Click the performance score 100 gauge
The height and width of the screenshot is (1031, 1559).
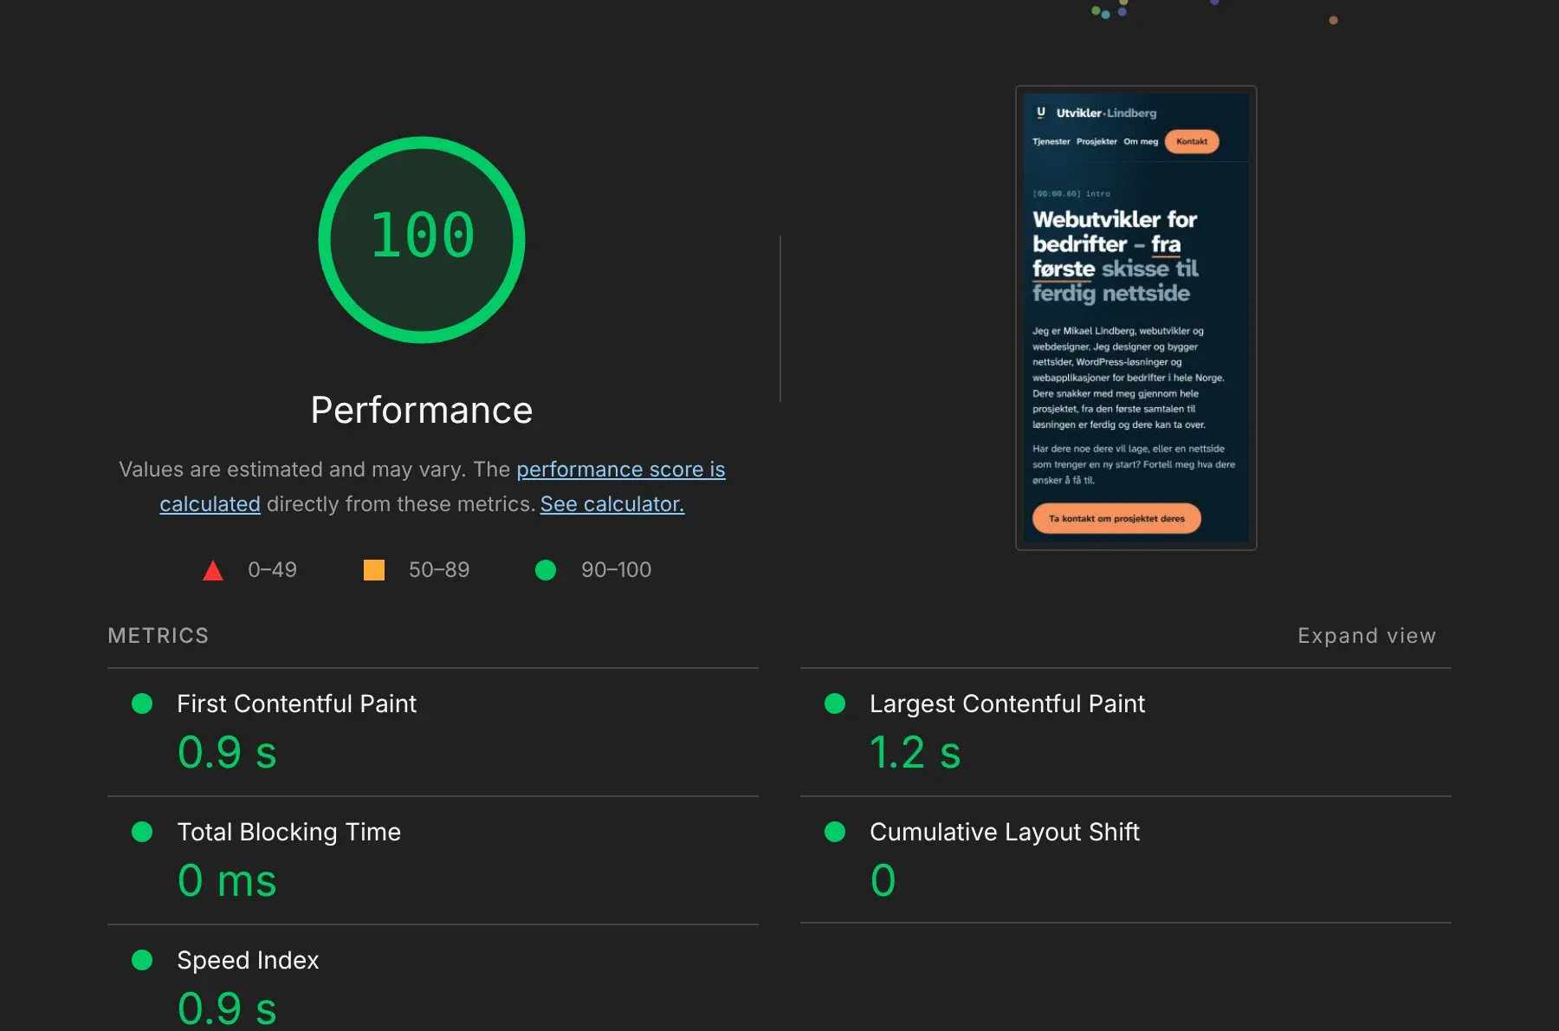coord(422,239)
